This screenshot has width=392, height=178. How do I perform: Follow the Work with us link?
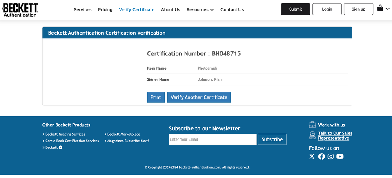(x=332, y=125)
